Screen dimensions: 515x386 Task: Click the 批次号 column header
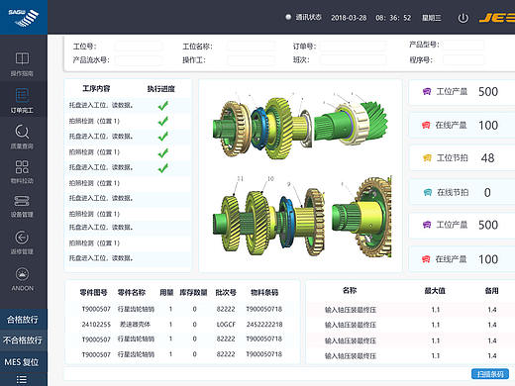226,292
